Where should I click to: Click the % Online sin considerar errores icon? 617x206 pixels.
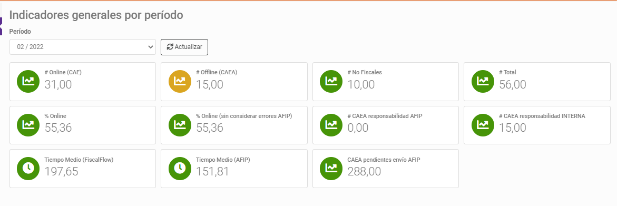click(x=180, y=125)
